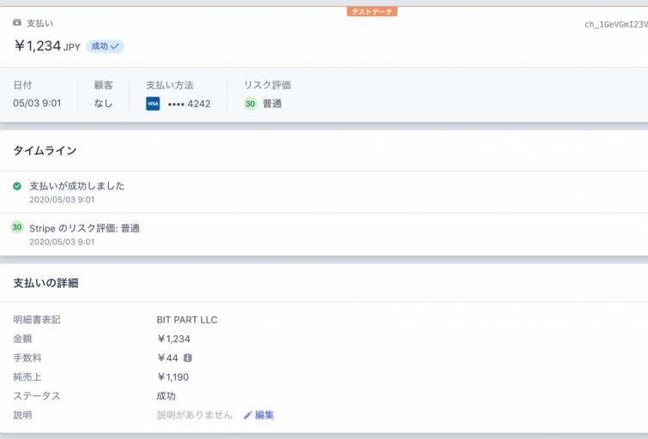Click the payment icon beside 支払い header
This screenshot has height=439, width=648.
(x=17, y=23)
